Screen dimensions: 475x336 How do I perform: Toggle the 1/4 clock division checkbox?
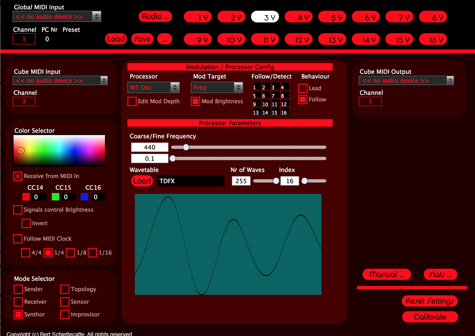point(48,252)
